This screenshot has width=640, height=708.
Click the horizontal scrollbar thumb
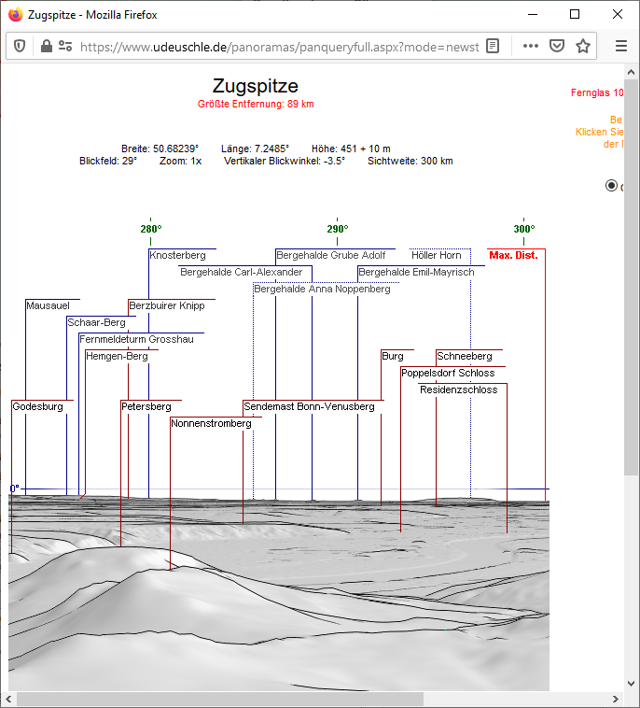[x=219, y=699]
